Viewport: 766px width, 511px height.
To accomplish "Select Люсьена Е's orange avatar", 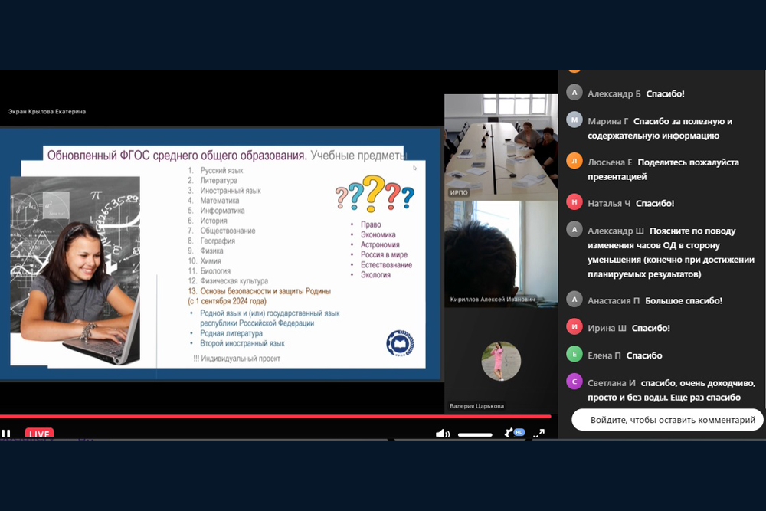I will [574, 162].
